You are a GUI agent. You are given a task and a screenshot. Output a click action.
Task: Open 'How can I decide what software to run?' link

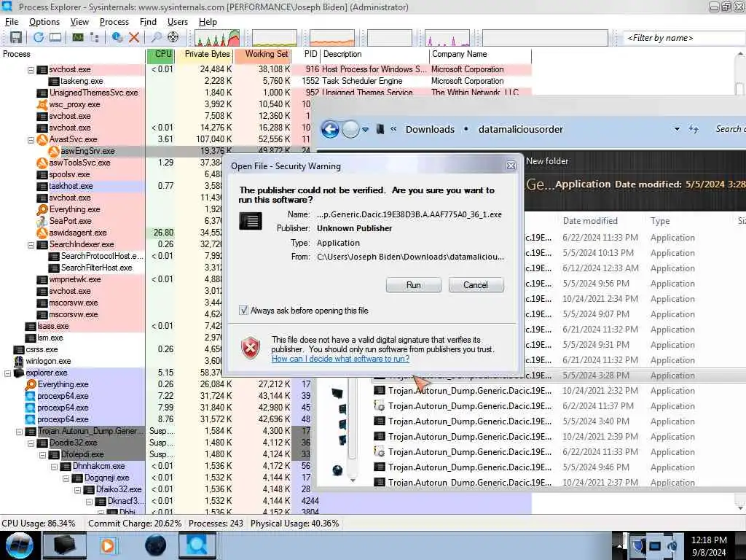(341, 359)
